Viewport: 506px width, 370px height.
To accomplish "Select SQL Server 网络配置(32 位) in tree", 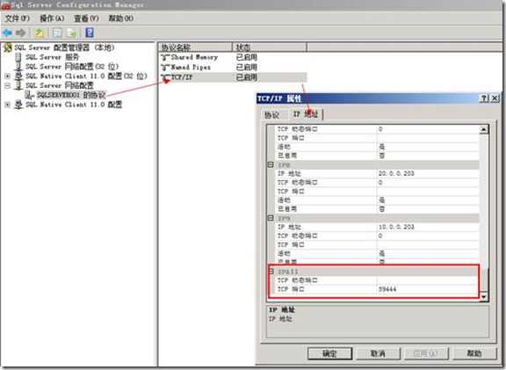I will 72,67.
